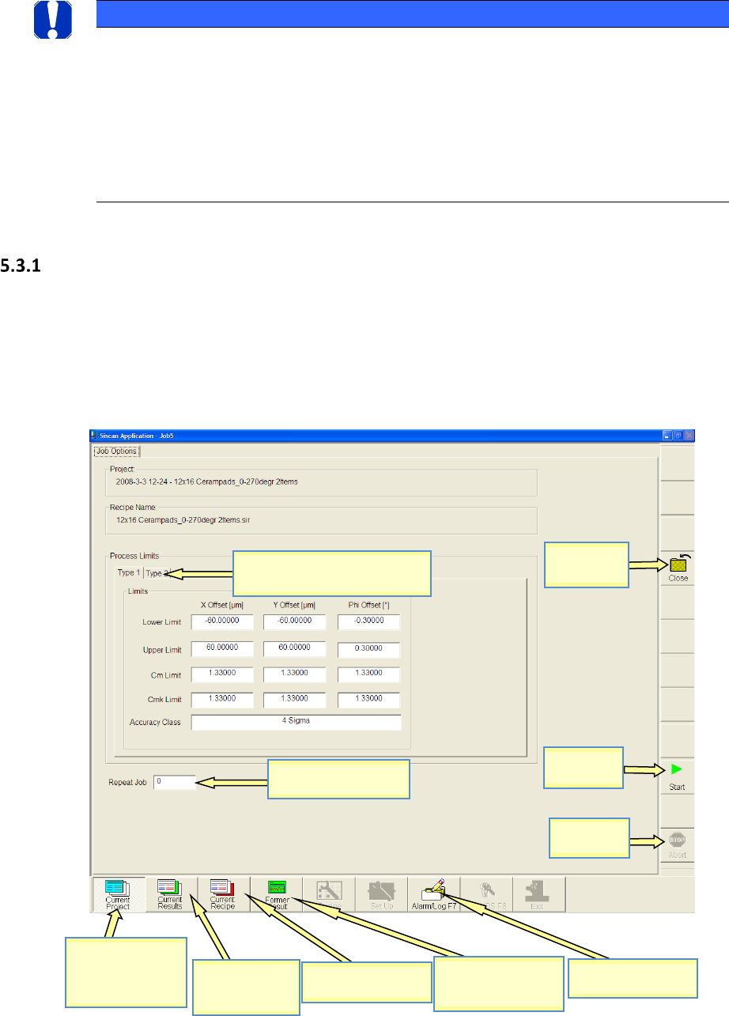Click the Cmk Limit X Offset field
This screenshot has height=1016, width=729.
222,700
